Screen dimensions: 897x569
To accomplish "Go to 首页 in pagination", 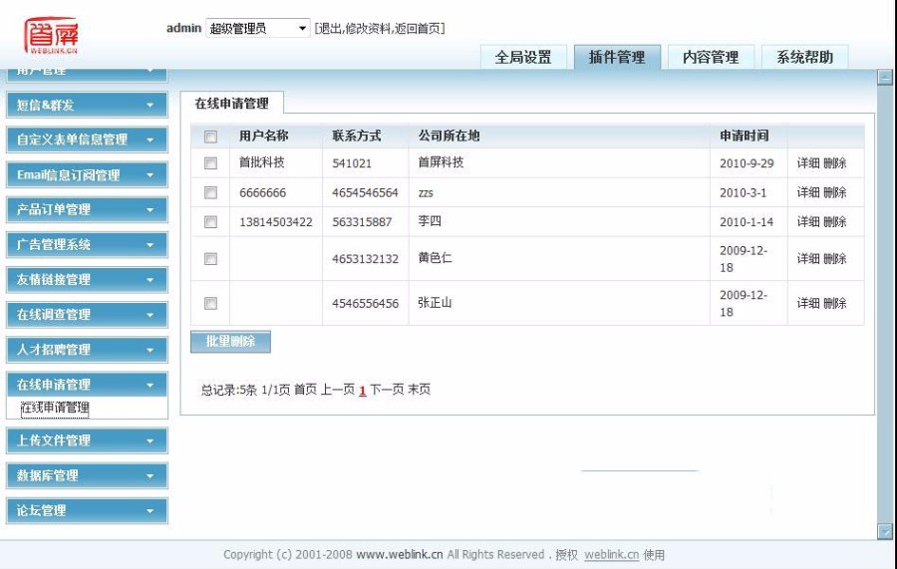I will 305,390.
